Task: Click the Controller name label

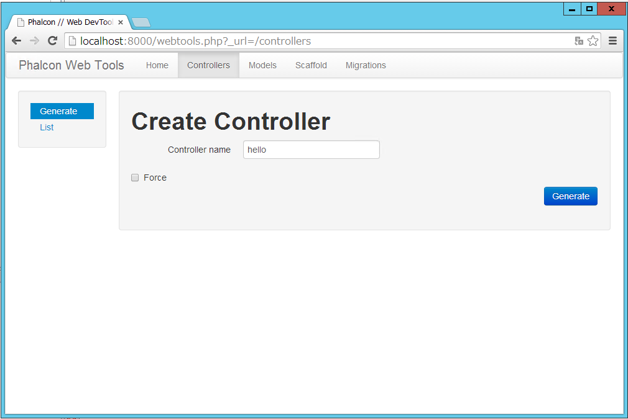Action: tap(199, 150)
